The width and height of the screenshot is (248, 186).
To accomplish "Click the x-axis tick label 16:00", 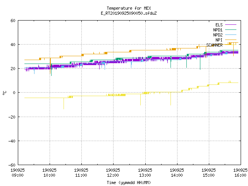I will pyautogui.click(x=240, y=175).
